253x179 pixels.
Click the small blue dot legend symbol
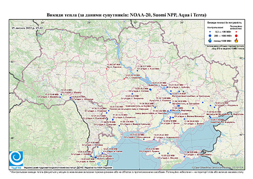[x=210, y=32]
